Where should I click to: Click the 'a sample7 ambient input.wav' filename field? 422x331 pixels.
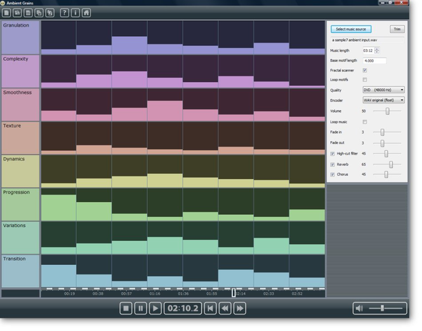coord(367,40)
